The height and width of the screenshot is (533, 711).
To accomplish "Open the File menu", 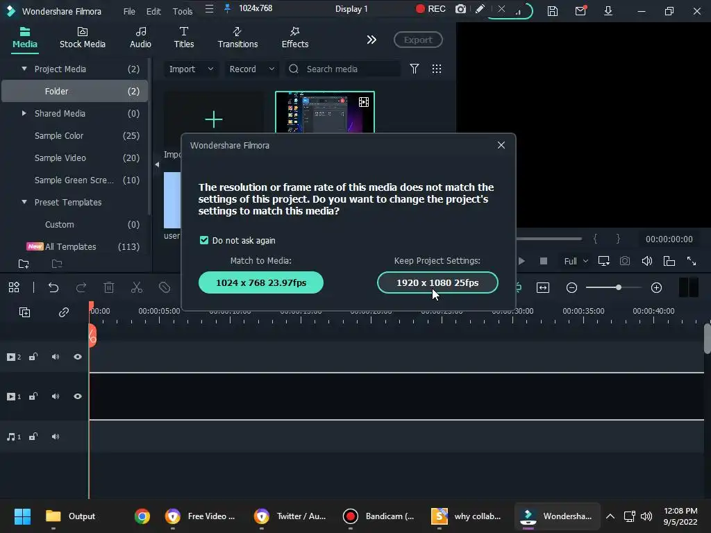I will pos(129,11).
